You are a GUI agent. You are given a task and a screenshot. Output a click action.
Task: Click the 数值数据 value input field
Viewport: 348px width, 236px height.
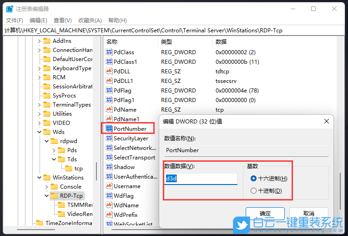coord(201,179)
